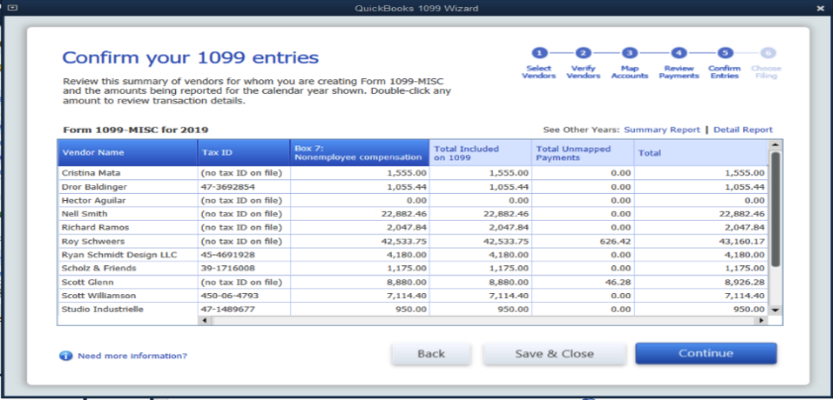Click the horizontal scrollbar right arrow
Screen dimensions: 833x400
tap(762, 321)
